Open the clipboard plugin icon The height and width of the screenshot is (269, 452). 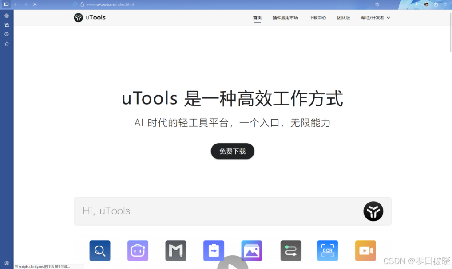tap(214, 250)
